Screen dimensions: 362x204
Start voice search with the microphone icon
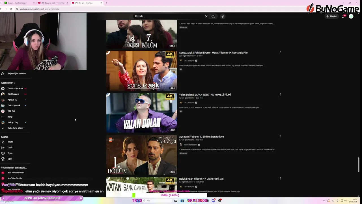click(x=223, y=16)
